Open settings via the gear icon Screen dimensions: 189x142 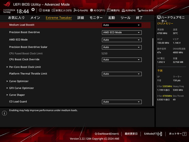[x=33, y=10]
